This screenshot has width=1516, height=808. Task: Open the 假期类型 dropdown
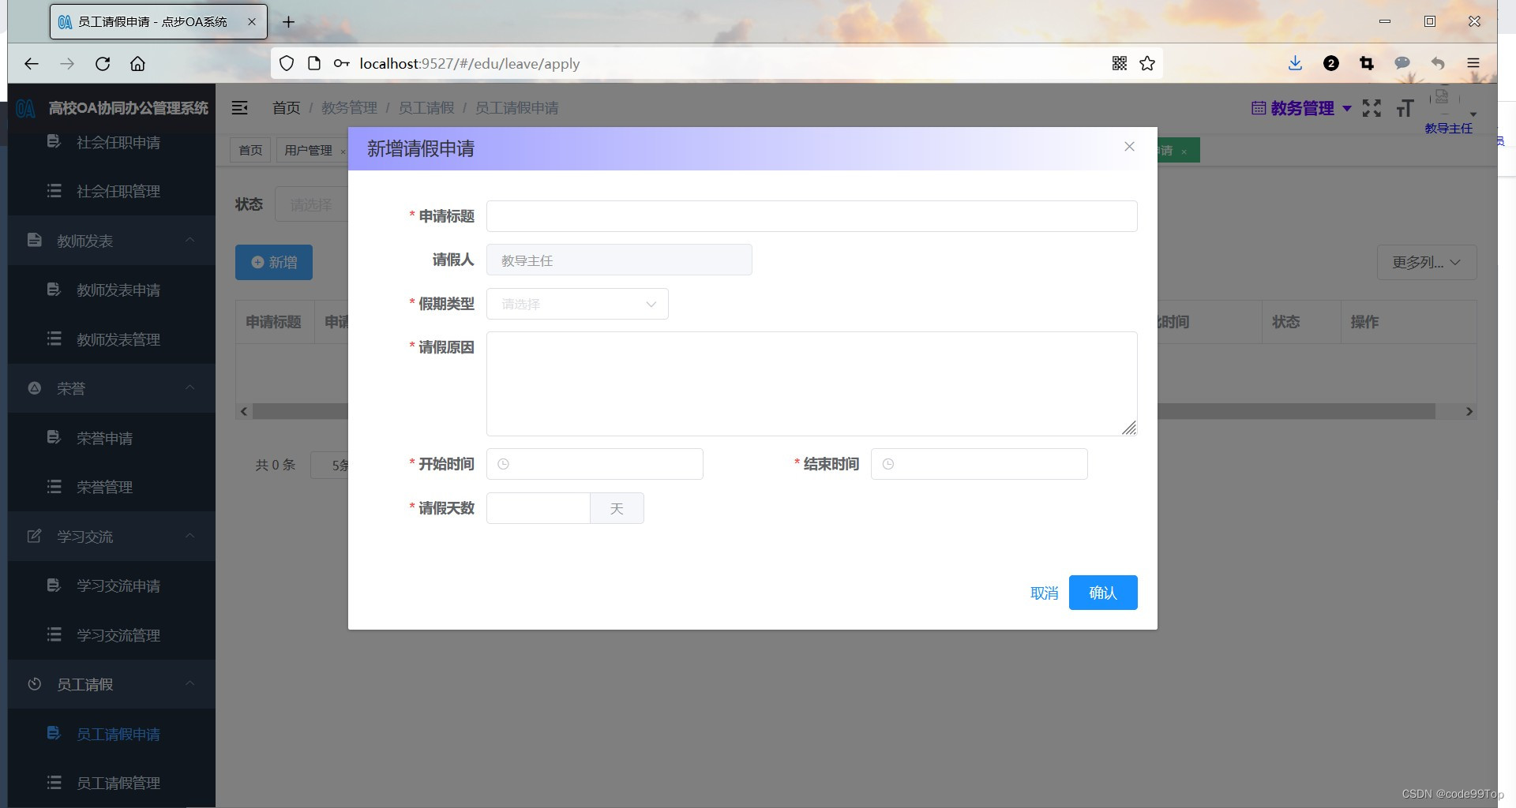click(577, 304)
